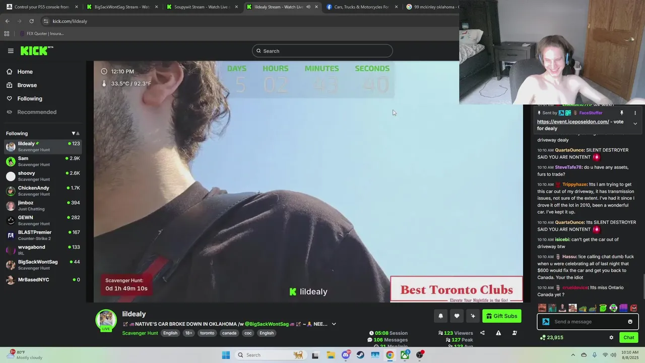645x363 pixels.
Task: Collapse the pinned message chevron
Action: (x=635, y=124)
